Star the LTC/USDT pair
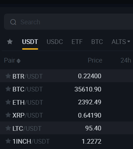Image resolution: width=133 pixels, height=149 pixels. pyautogui.click(x=8, y=128)
